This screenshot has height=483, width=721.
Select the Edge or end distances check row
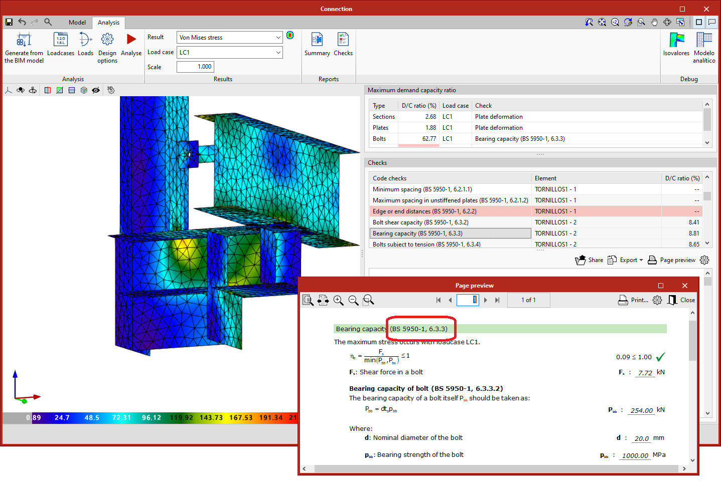[x=535, y=211]
